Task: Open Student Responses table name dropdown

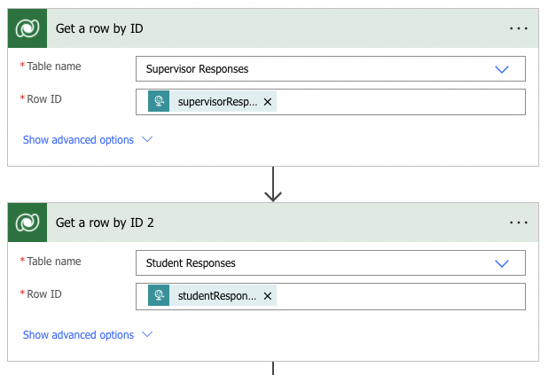Action: coord(502,263)
